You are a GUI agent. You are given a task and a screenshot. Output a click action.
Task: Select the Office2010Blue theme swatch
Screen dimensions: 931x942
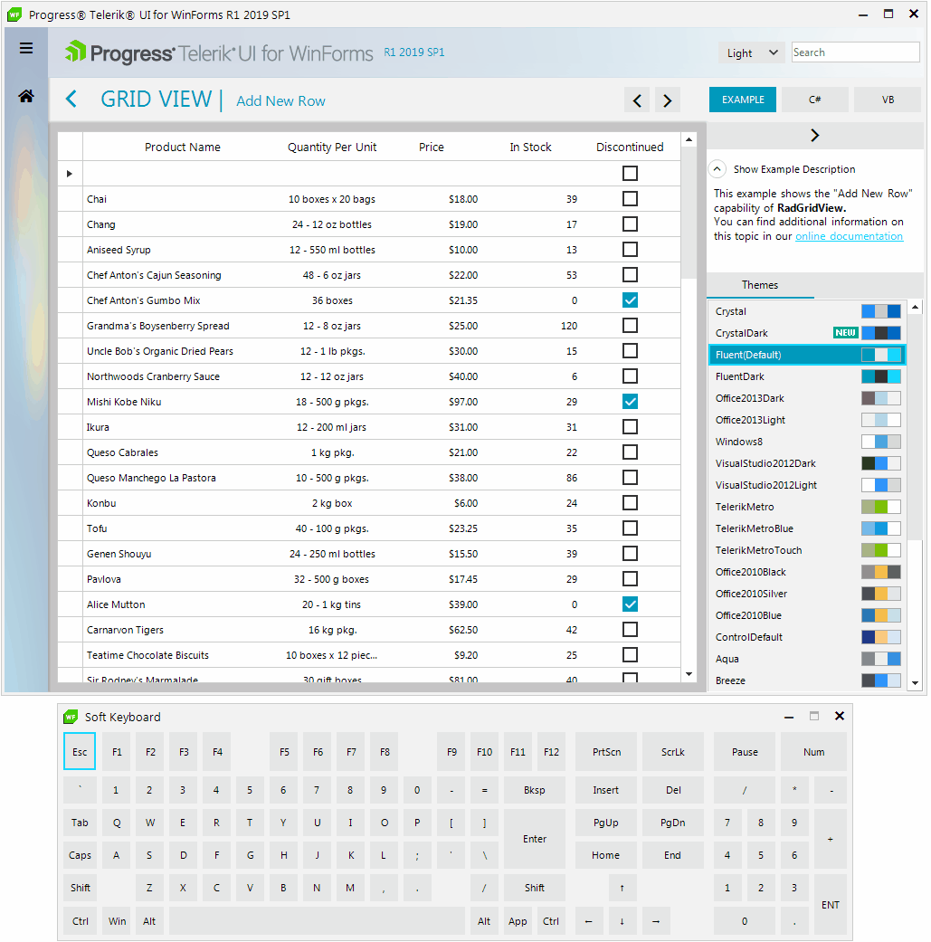tap(881, 615)
